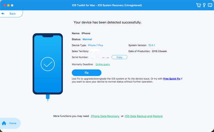214x132 pixels.
Task: Click the Warranty Deadline label
Action: [x=82, y=65]
